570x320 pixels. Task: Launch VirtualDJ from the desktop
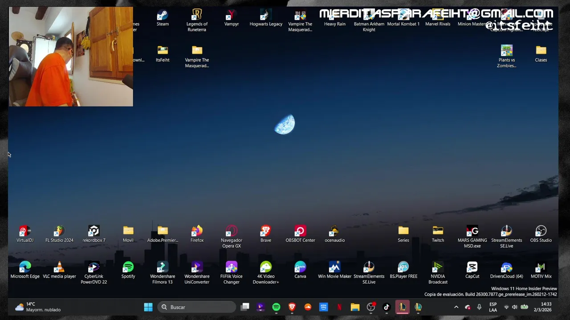25,234
